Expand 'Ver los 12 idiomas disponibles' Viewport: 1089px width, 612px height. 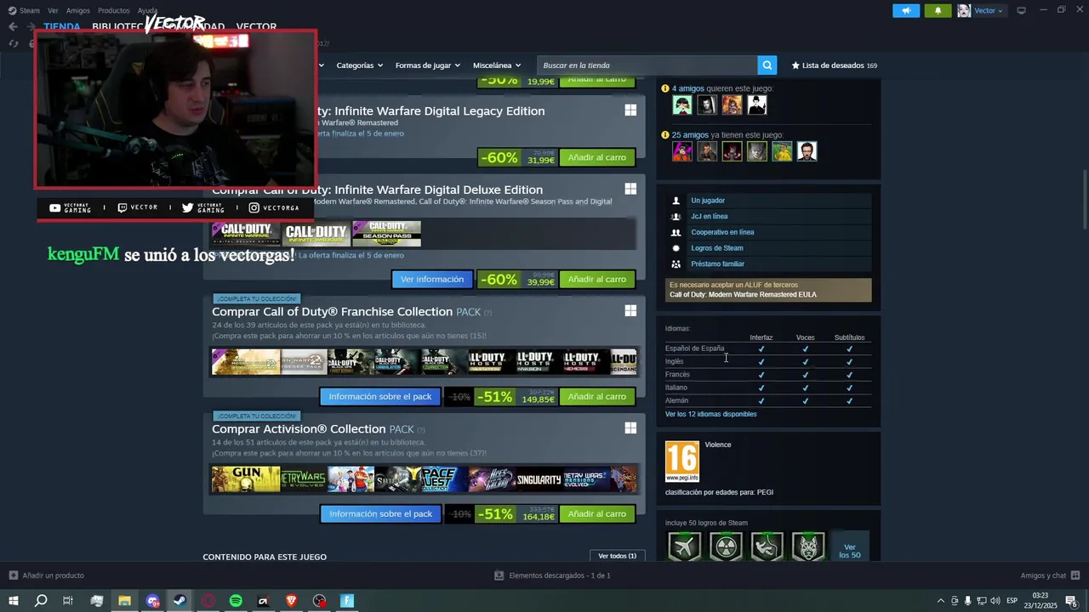click(710, 414)
